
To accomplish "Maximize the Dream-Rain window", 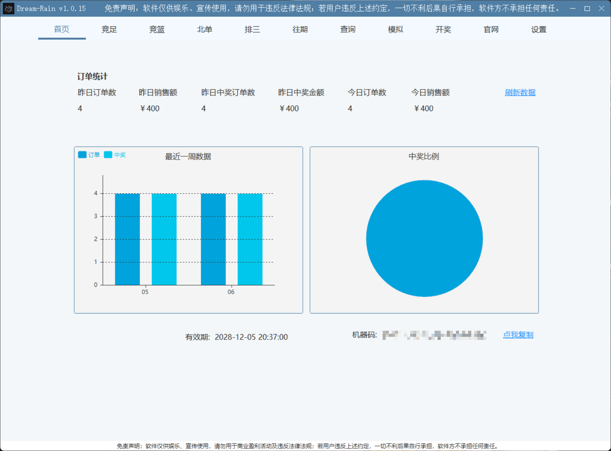I will coord(587,8).
